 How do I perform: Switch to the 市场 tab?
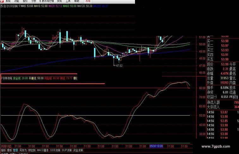coord(88,1)
